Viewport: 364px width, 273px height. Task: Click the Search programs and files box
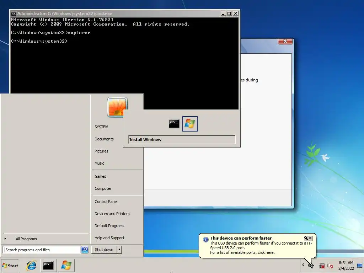click(42, 250)
